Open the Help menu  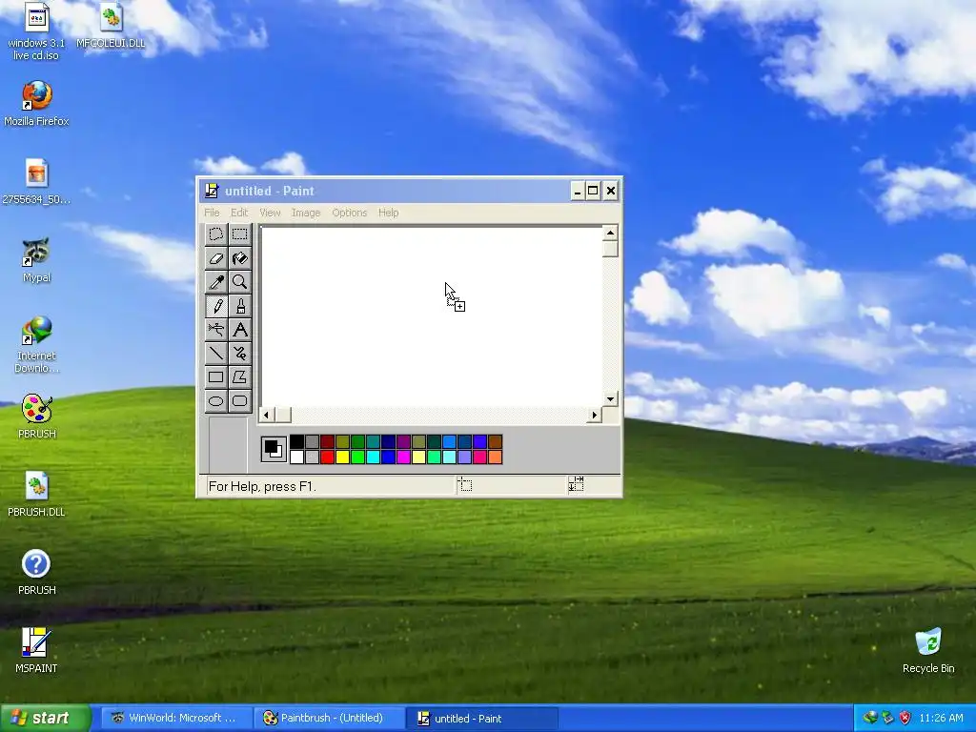point(389,213)
